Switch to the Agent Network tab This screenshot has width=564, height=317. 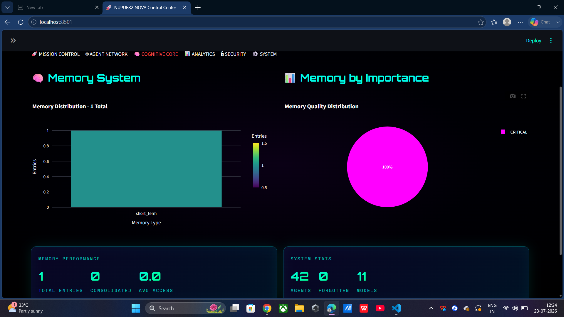[106, 54]
